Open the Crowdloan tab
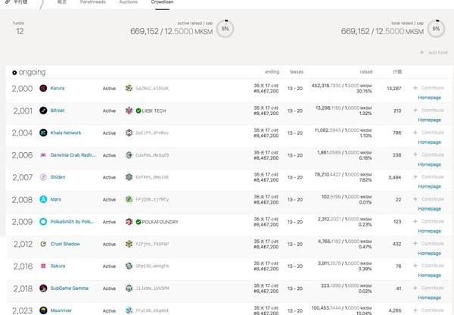 (162, 2)
